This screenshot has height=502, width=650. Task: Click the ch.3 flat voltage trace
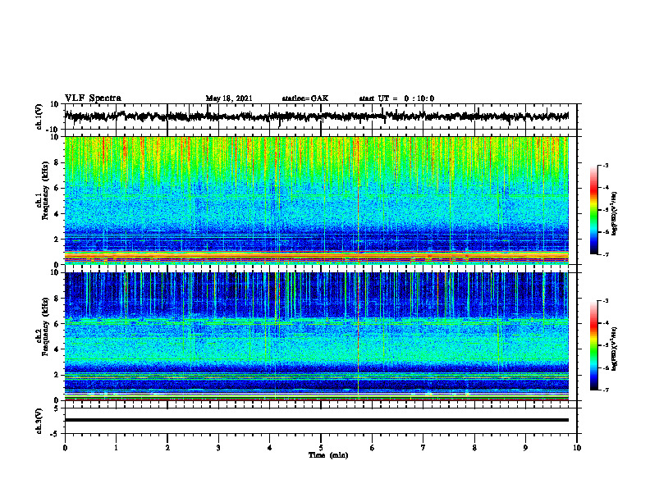(317, 420)
